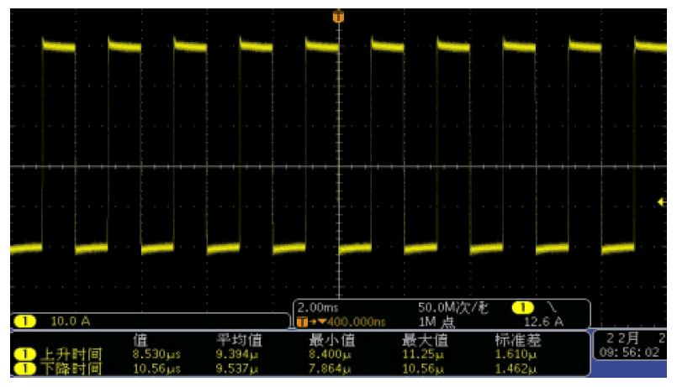677x387 pixels.
Task: Click the yellow trigger level arrow at right edge
Action: tap(662, 201)
